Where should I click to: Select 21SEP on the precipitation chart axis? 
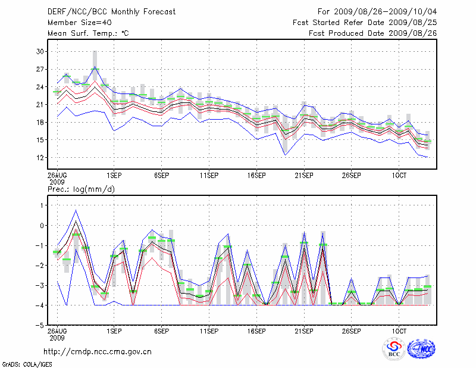click(303, 330)
